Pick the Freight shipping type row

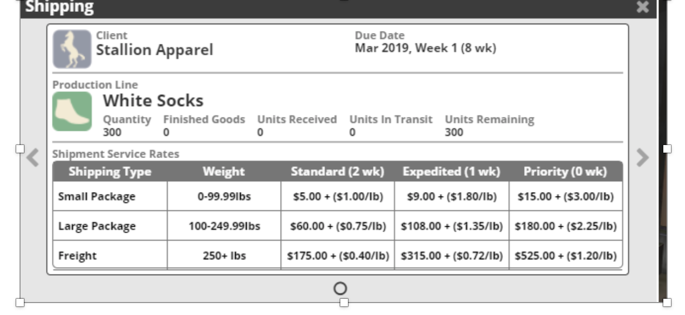click(77, 255)
